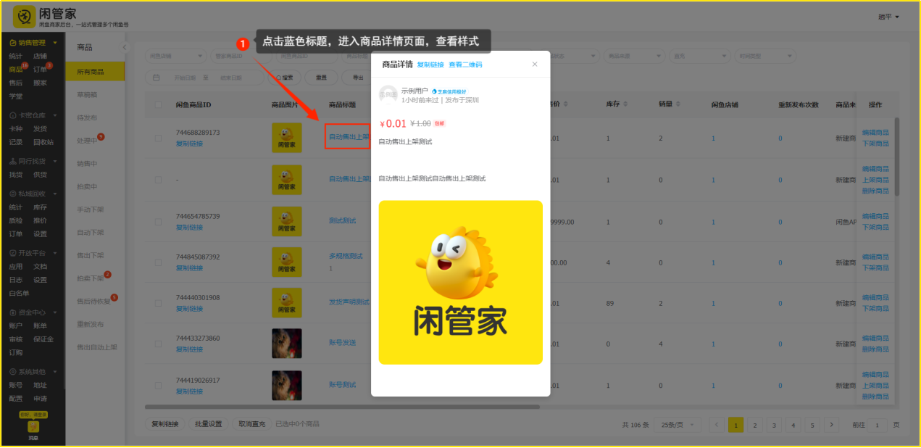This screenshot has width=921, height=448.
Task: Check the row checkbox for product 744845087392
Action: tap(159, 262)
